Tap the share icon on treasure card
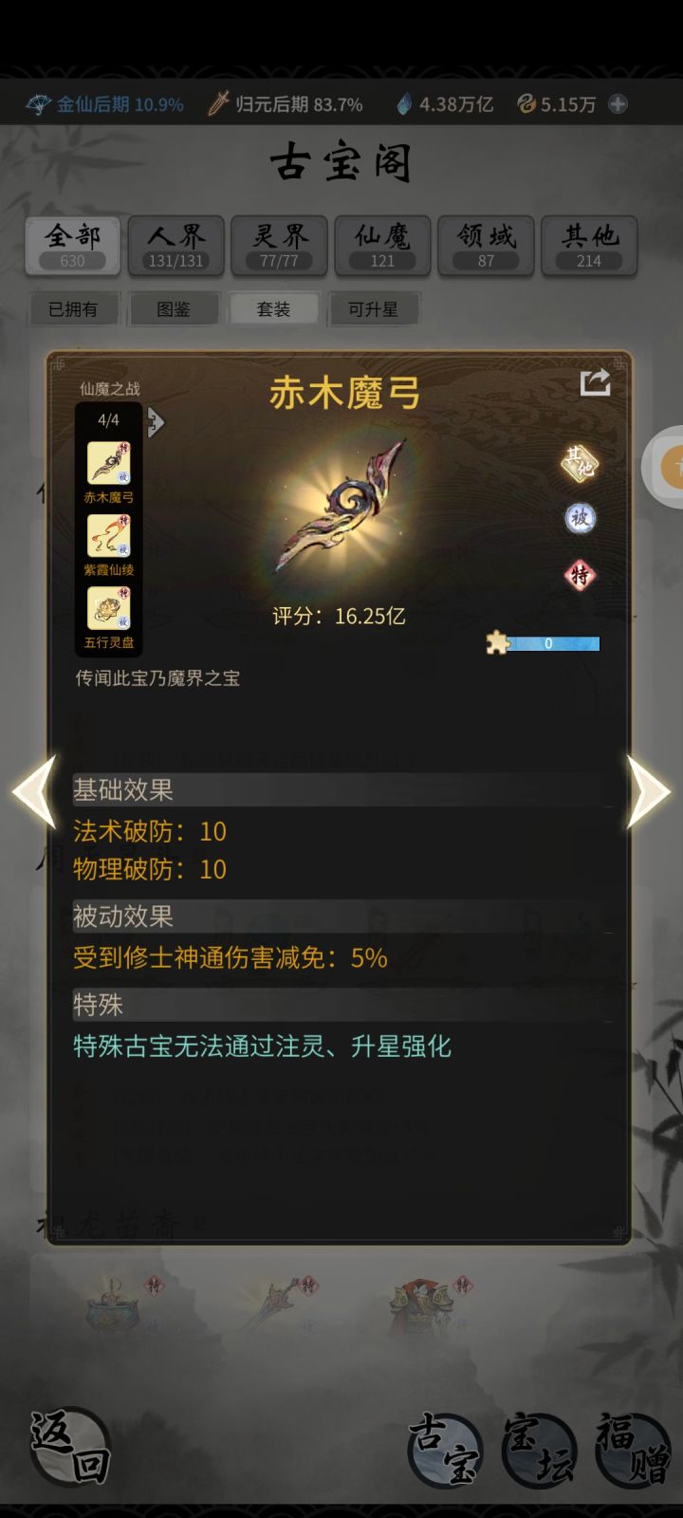Image resolution: width=683 pixels, height=1518 pixels. pos(595,383)
